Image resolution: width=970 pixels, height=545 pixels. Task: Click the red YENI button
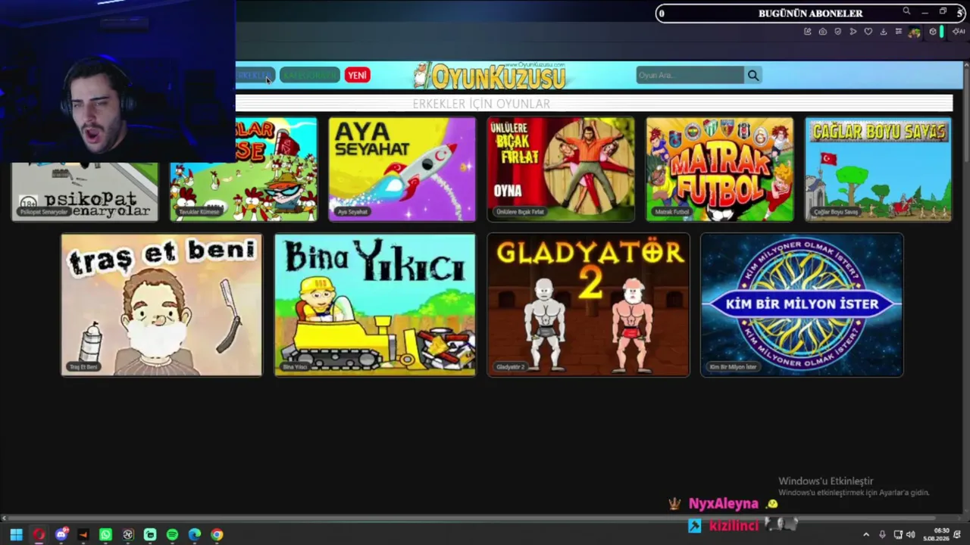pos(357,75)
